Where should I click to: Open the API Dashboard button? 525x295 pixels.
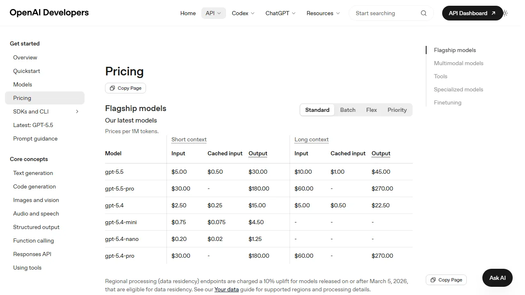(472, 13)
